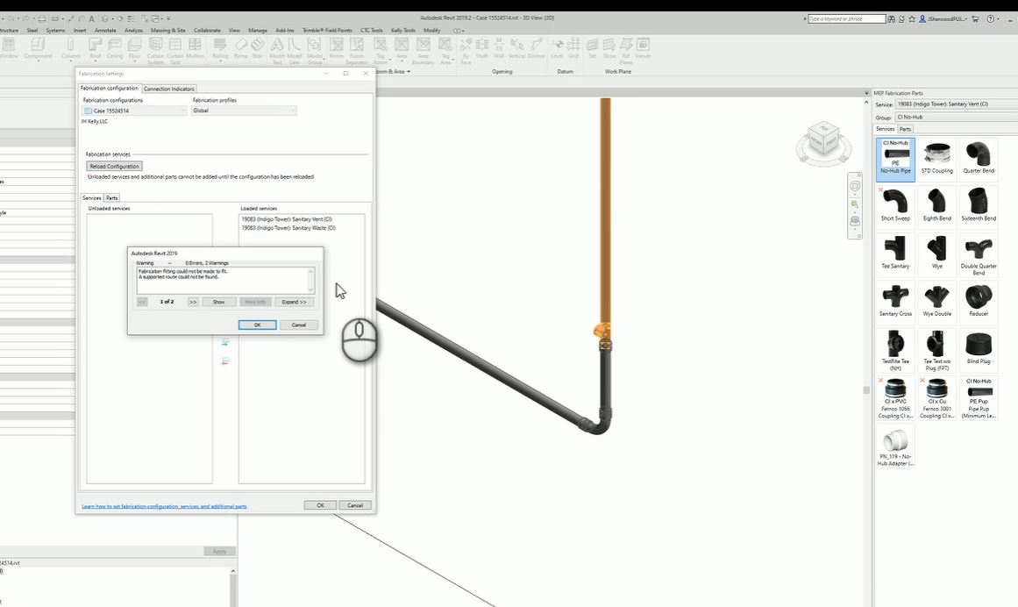Viewport: 1018px width, 607px height.
Task: Select the Short Sweep fitting
Action: coord(894,204)
